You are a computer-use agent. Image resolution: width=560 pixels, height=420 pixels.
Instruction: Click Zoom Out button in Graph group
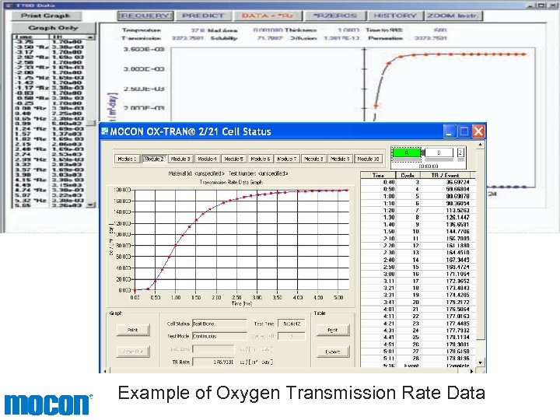point(133,352)
